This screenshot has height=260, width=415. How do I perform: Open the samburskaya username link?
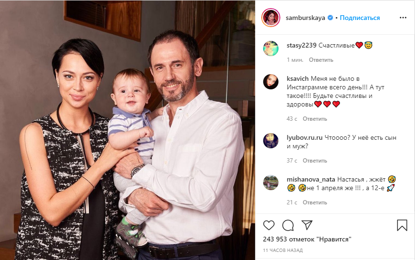(x=305, y=18)
